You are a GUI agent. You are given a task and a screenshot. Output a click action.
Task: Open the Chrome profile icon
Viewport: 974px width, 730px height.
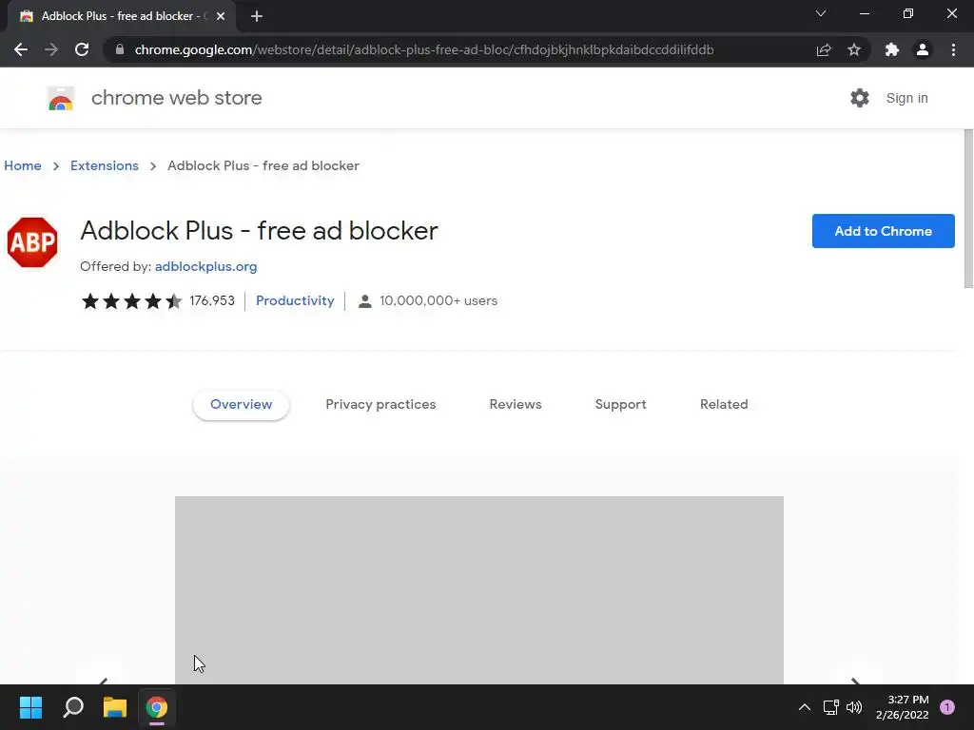click(x=923, y=49)
